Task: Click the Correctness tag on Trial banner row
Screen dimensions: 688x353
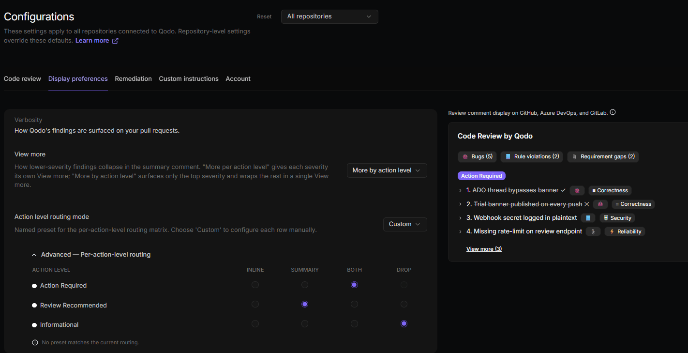Action: [633, 204]
